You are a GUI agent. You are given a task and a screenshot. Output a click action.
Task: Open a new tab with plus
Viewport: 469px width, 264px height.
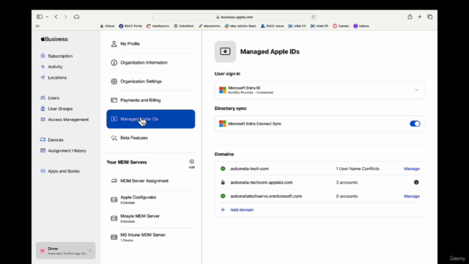420,17
